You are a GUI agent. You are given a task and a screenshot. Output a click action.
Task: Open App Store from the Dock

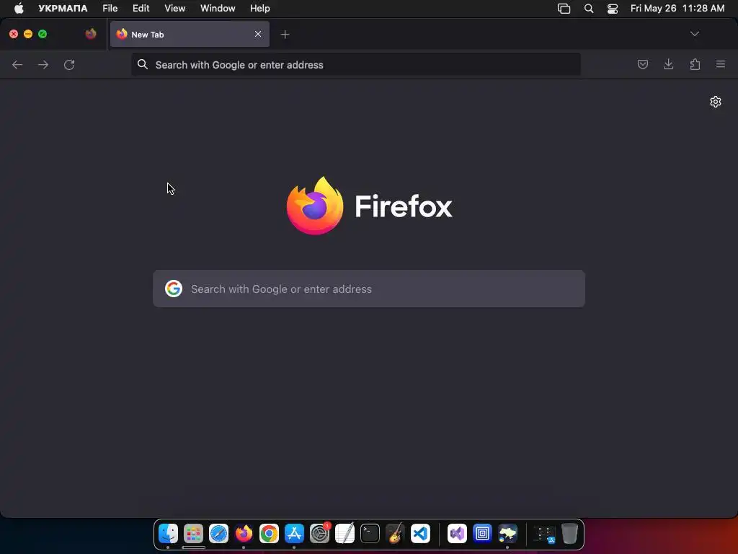(294, 533)
